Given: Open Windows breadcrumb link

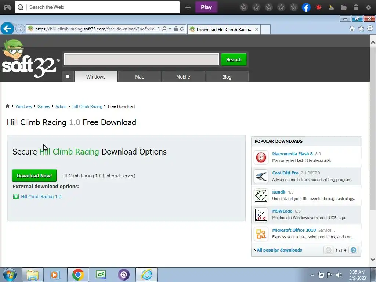Looking at the screenshot, I should 23,106.
